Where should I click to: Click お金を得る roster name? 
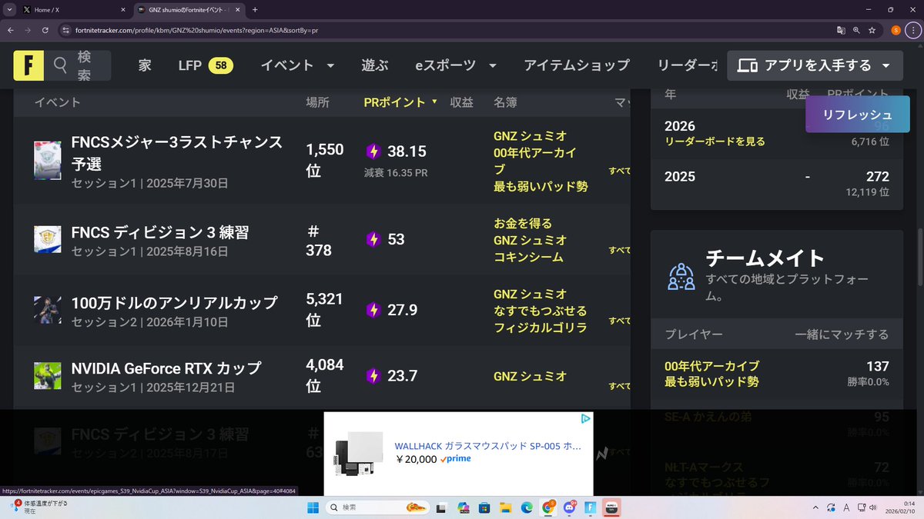[x=523, y=224]
